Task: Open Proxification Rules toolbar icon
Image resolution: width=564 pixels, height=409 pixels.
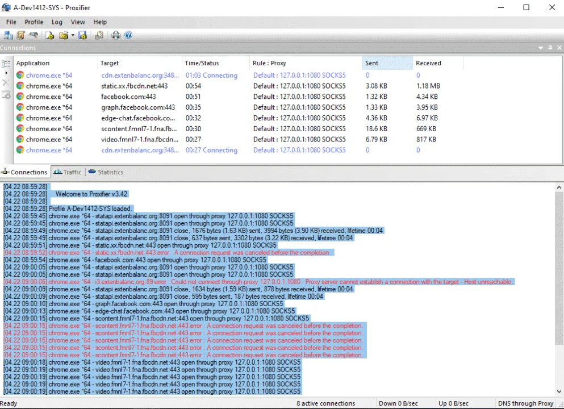Action: 20,35
